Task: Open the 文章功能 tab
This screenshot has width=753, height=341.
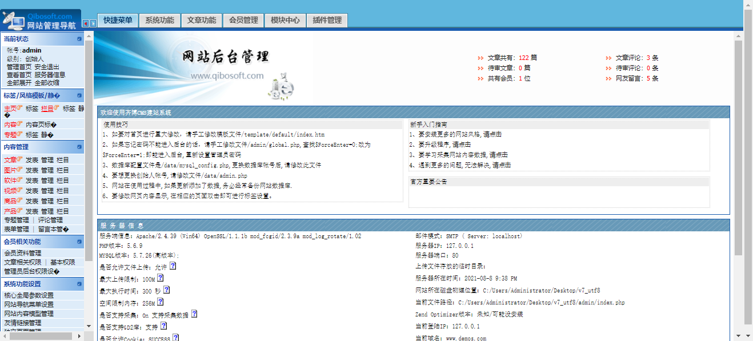Action: click(202, 20)
